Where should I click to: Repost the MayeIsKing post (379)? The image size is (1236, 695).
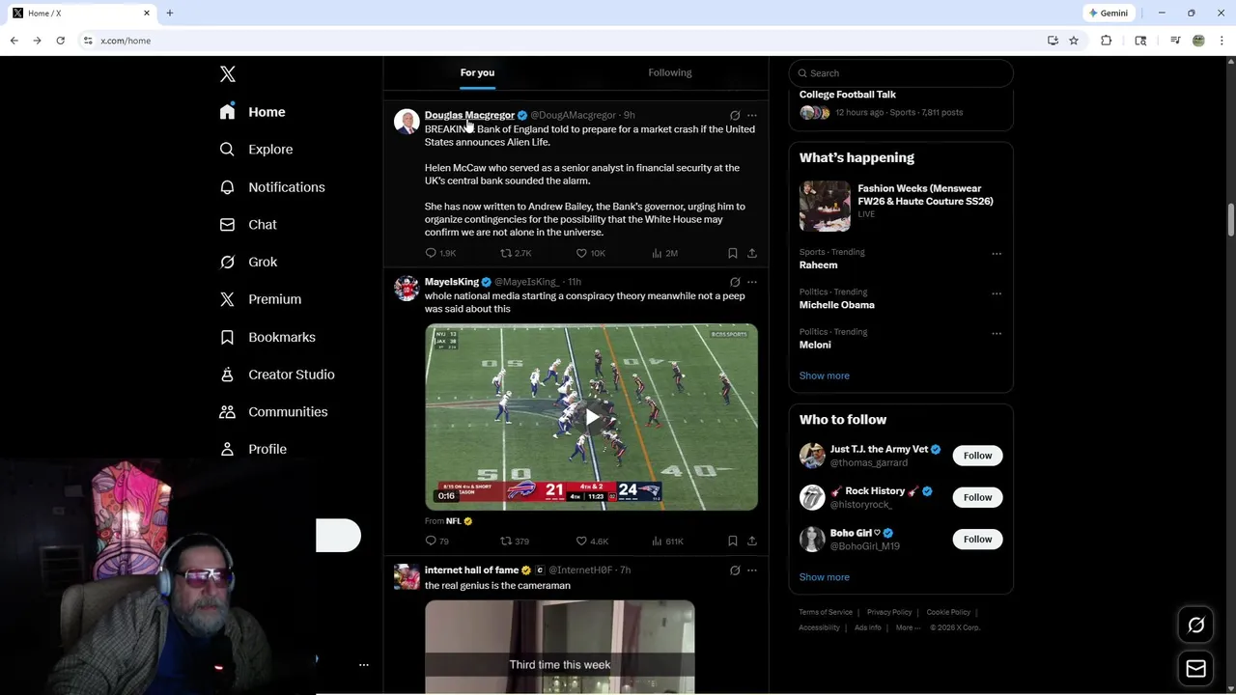[515, 541]
